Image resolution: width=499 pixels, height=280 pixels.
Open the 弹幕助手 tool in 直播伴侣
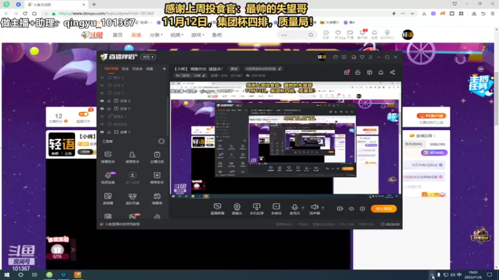click(x=108, y=157)
